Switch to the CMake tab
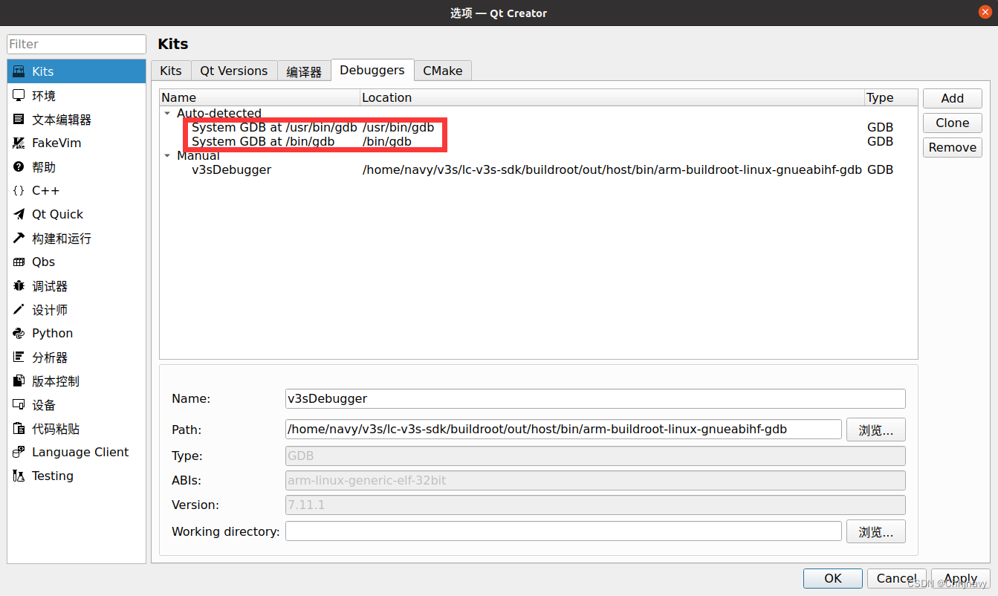The image size is (998, 596). [443, 71]
